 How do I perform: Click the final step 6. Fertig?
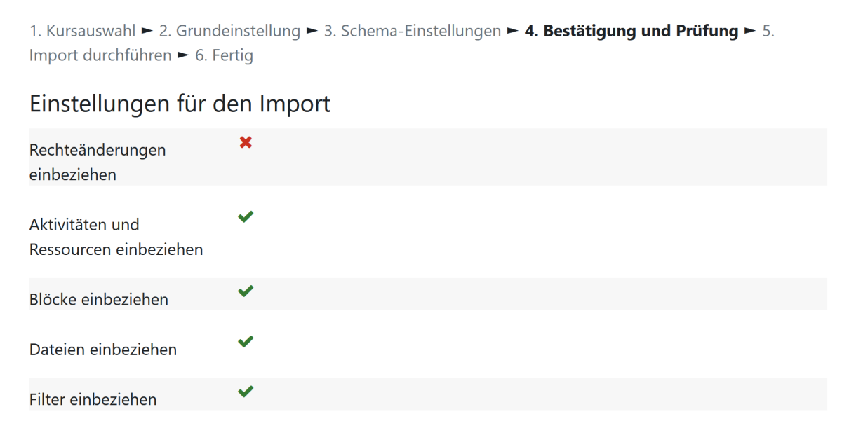click(224, 55)
